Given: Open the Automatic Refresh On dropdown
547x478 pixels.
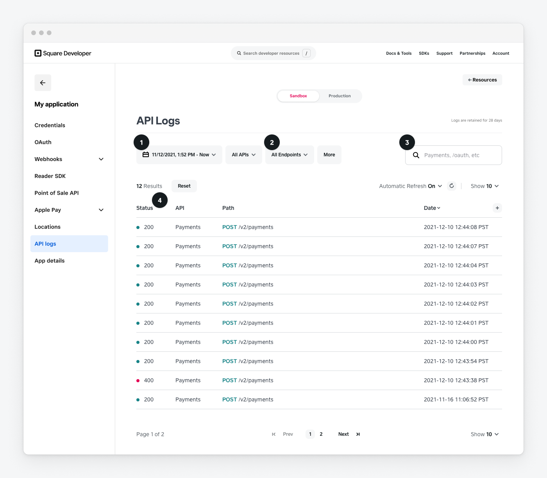Looking at the screenshot, I should point(411,186).
